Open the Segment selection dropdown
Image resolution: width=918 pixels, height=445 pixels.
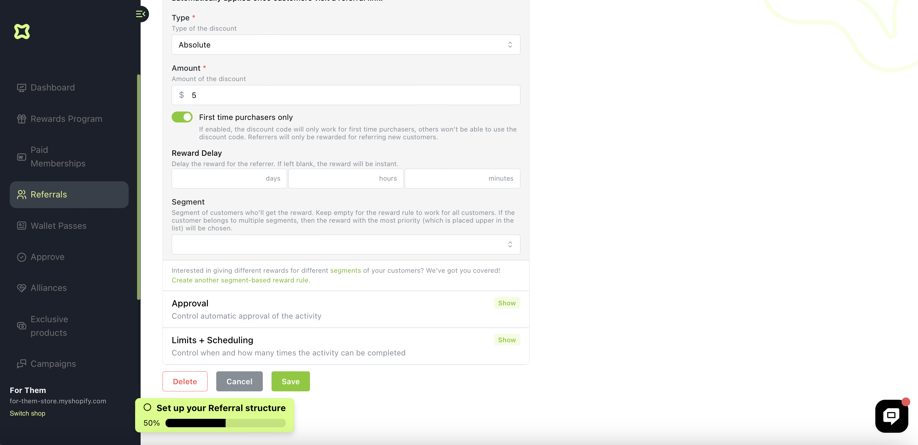[345, 244]
